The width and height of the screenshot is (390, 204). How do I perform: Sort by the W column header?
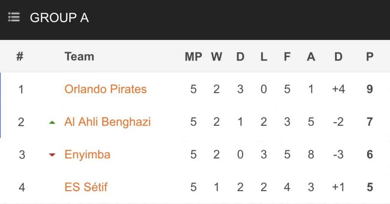coord(216,57)
